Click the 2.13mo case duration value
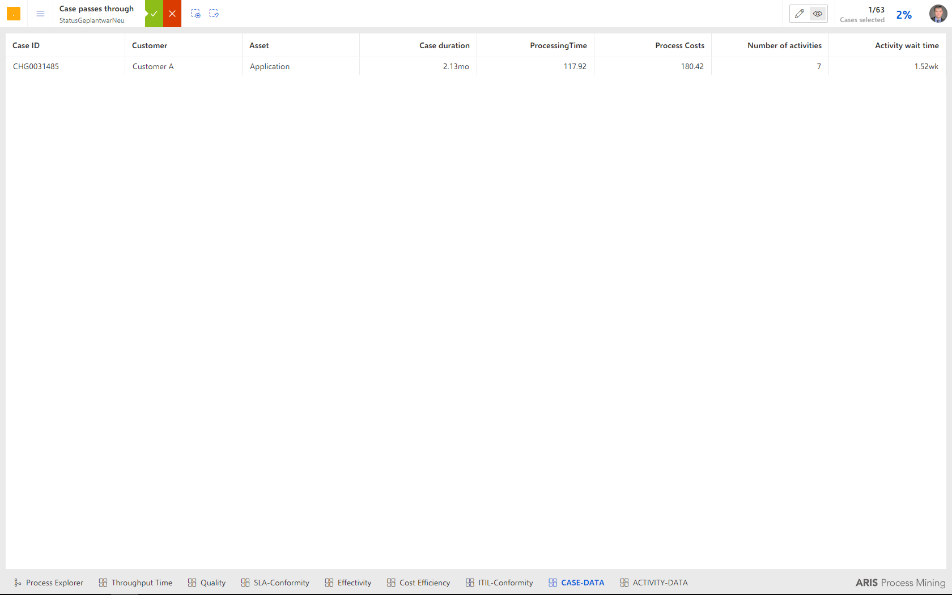 coord(456,66)
